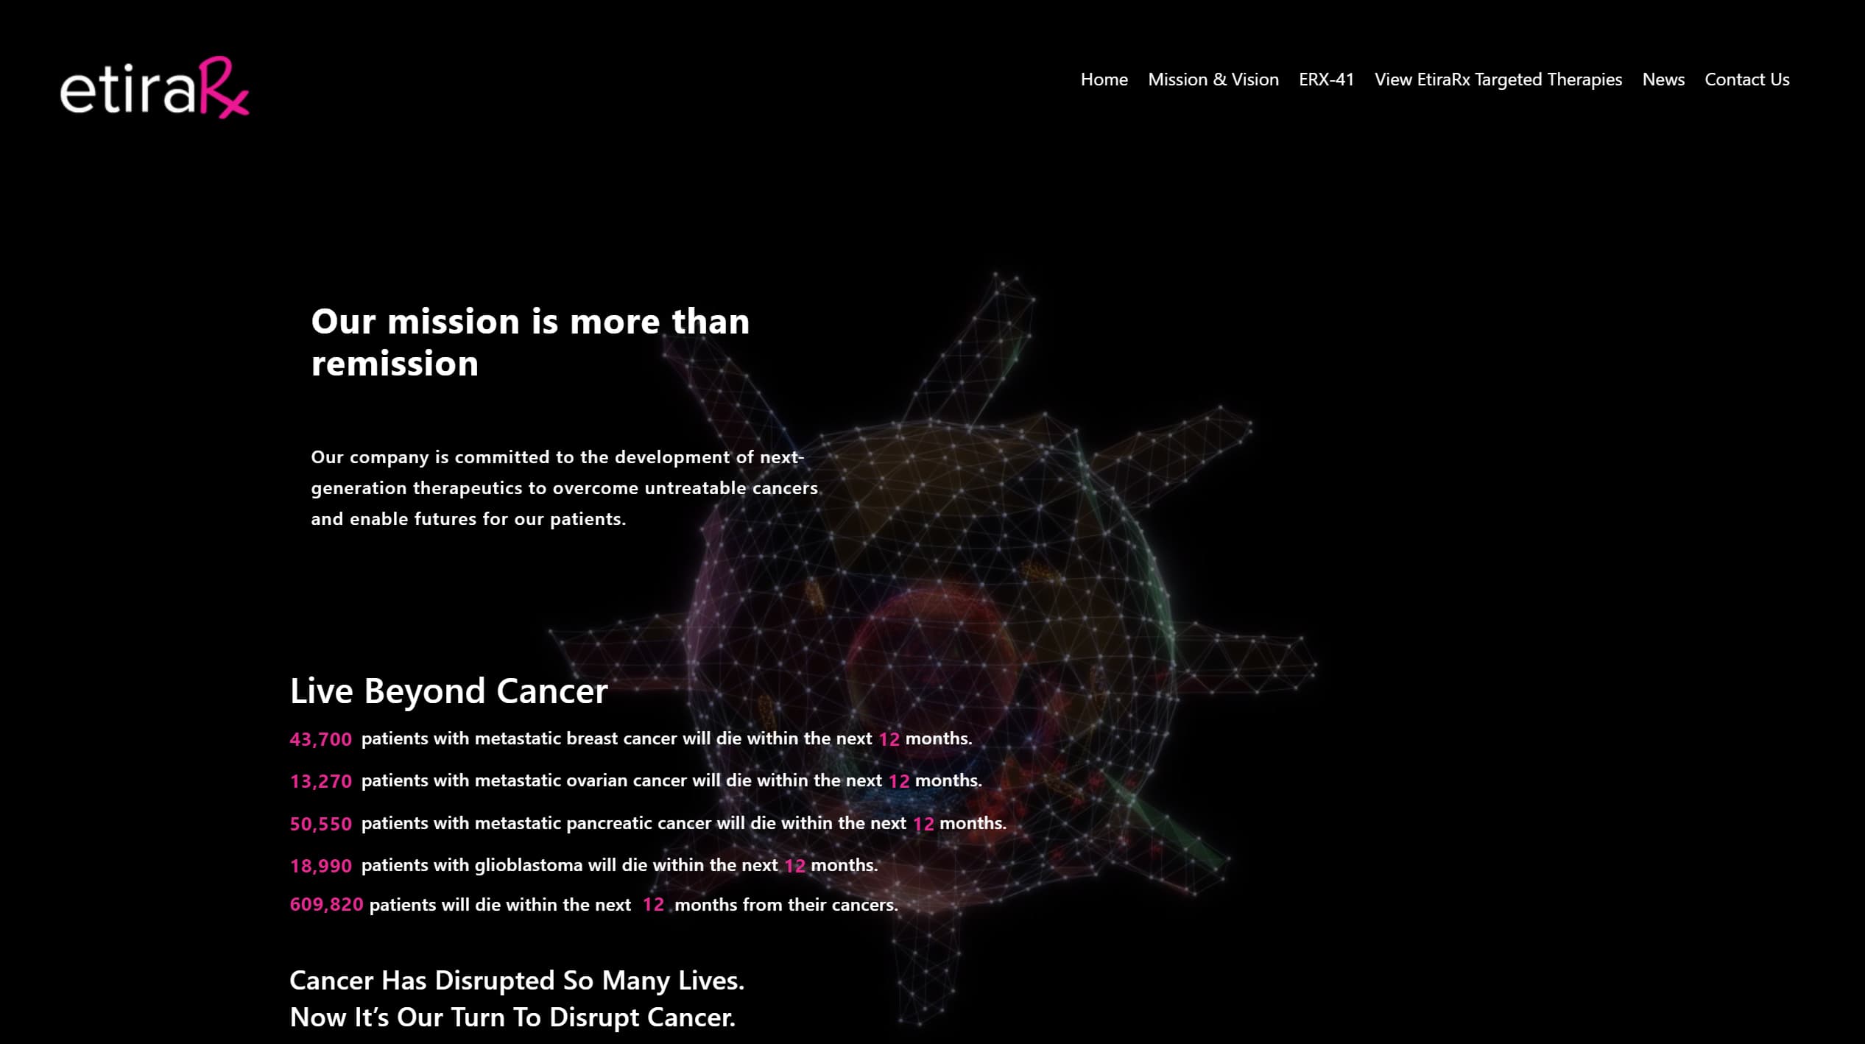Click the number 43,700
This screenshot has height=1044, width=1865.
pos(320,739)
